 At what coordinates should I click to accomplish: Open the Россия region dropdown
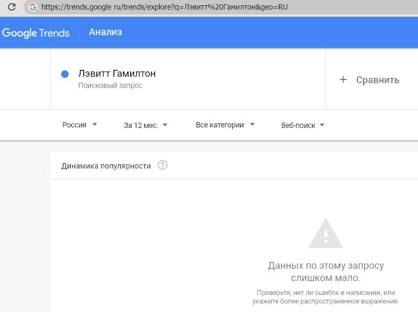tap(79, 125)
